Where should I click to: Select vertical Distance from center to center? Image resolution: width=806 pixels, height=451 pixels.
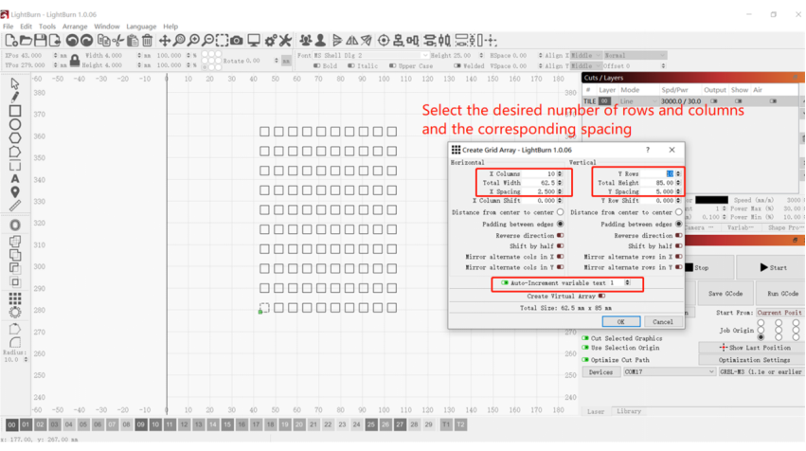678,212
